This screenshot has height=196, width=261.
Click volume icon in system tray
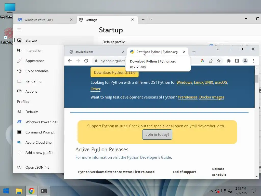coord(230,191)
